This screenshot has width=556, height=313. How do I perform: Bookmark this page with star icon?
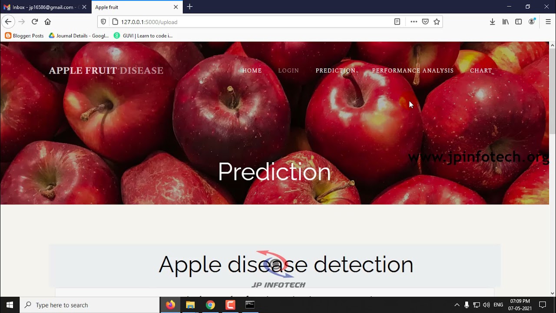437,22
